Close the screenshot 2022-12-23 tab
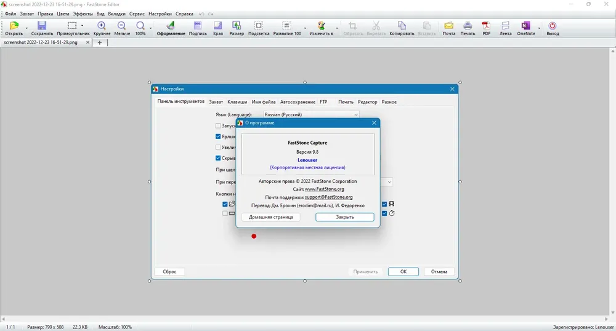616x331 pixels. [87, 42]
